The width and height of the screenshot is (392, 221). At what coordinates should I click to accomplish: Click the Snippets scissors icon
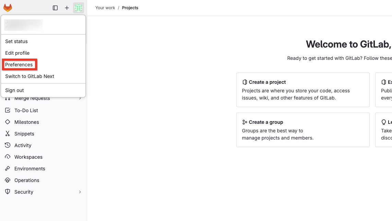(8, 134)
